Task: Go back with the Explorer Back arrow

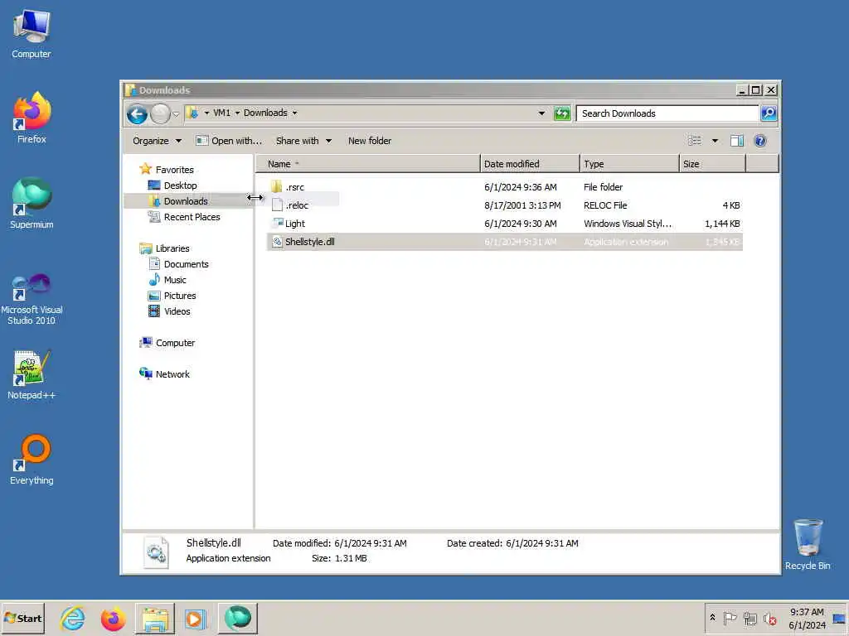Action: pos(137,114)
